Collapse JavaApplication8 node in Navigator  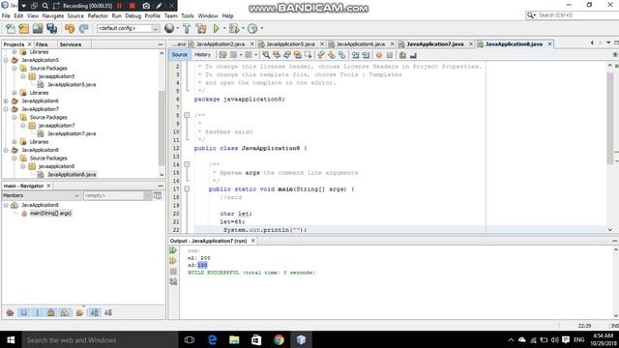(x=6, y=205)
